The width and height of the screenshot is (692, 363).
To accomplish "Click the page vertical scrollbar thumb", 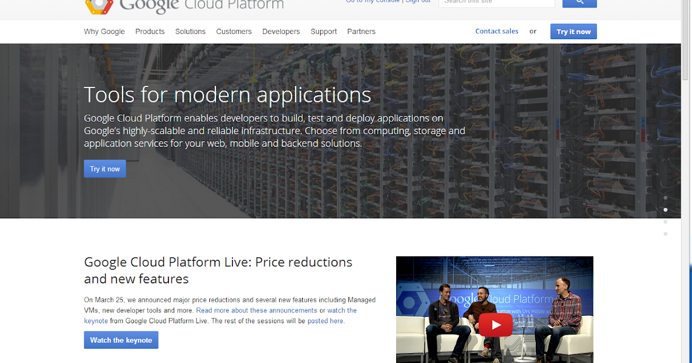I will (685, 40).
